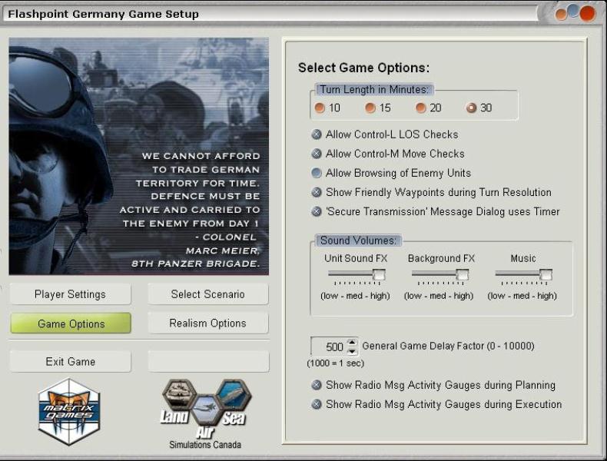Toggle Show Friendly Waypoints during Turn Resolution

pyautogui.click(x=317, y=192)
